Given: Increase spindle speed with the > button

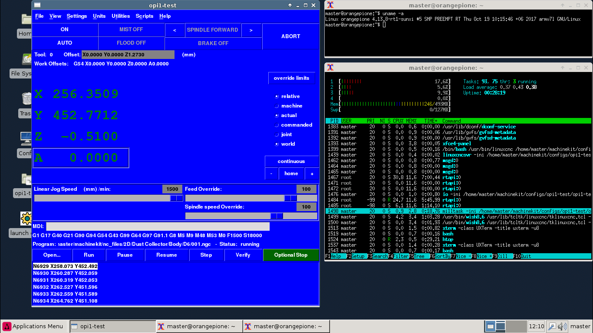Looking at the screenshot, I should click(251, 30).
